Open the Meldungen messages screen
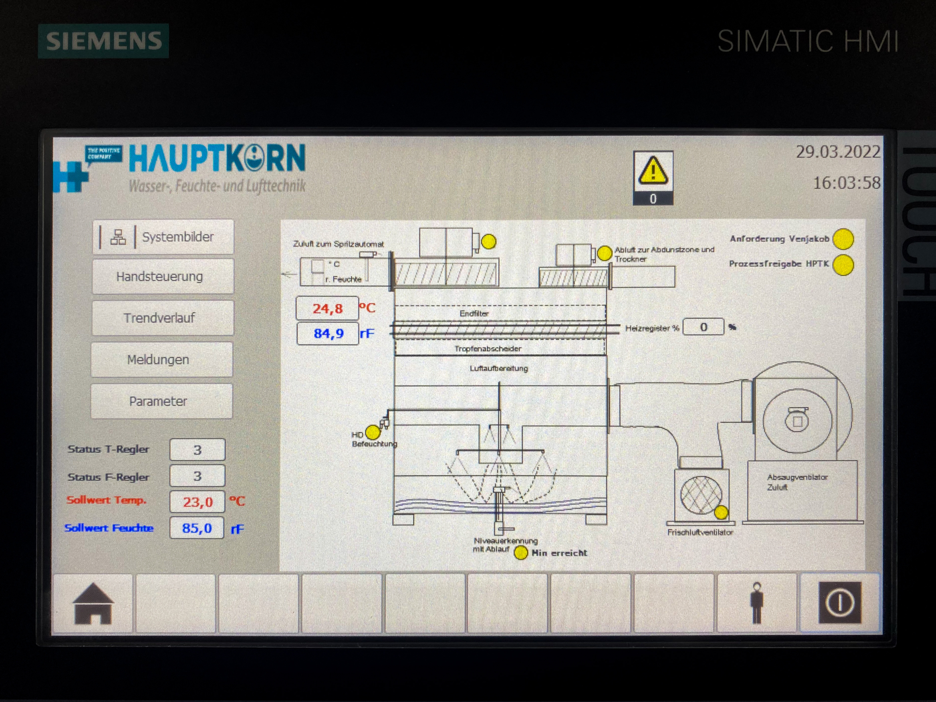Viewport: 936px width, 702px height. pos(162,360)
